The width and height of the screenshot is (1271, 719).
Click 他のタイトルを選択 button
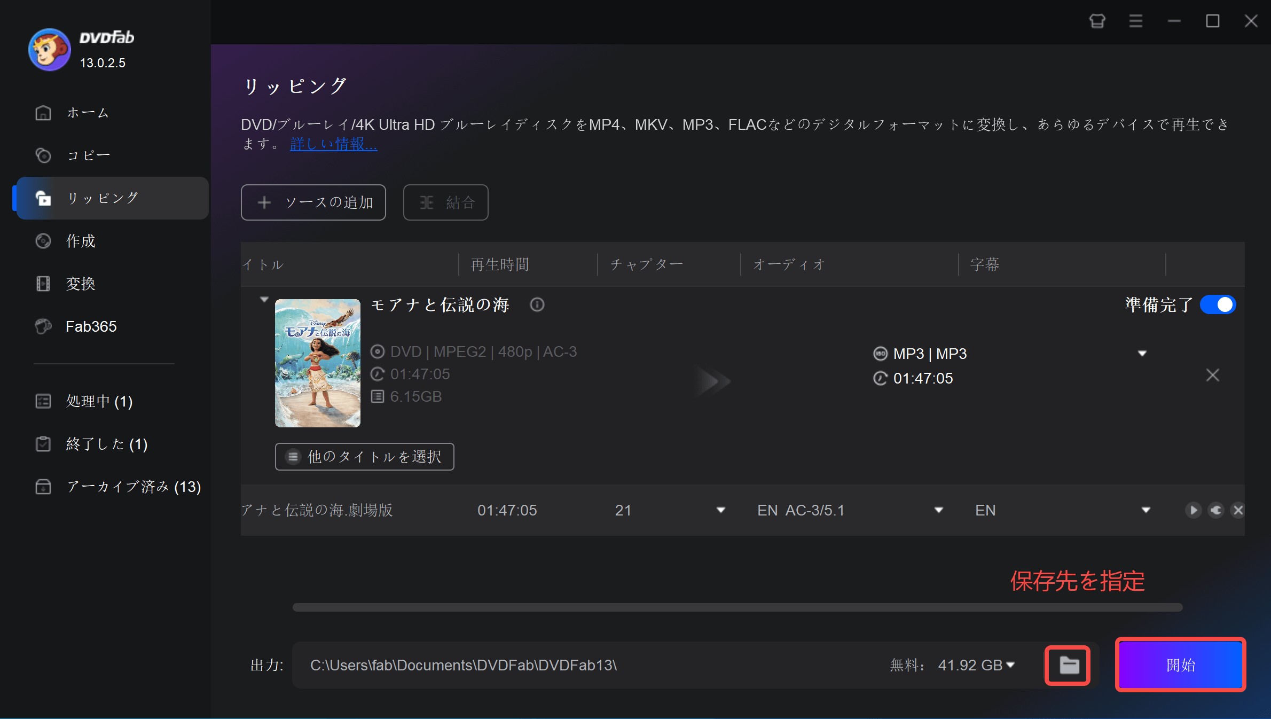click(x=365, y=457)
